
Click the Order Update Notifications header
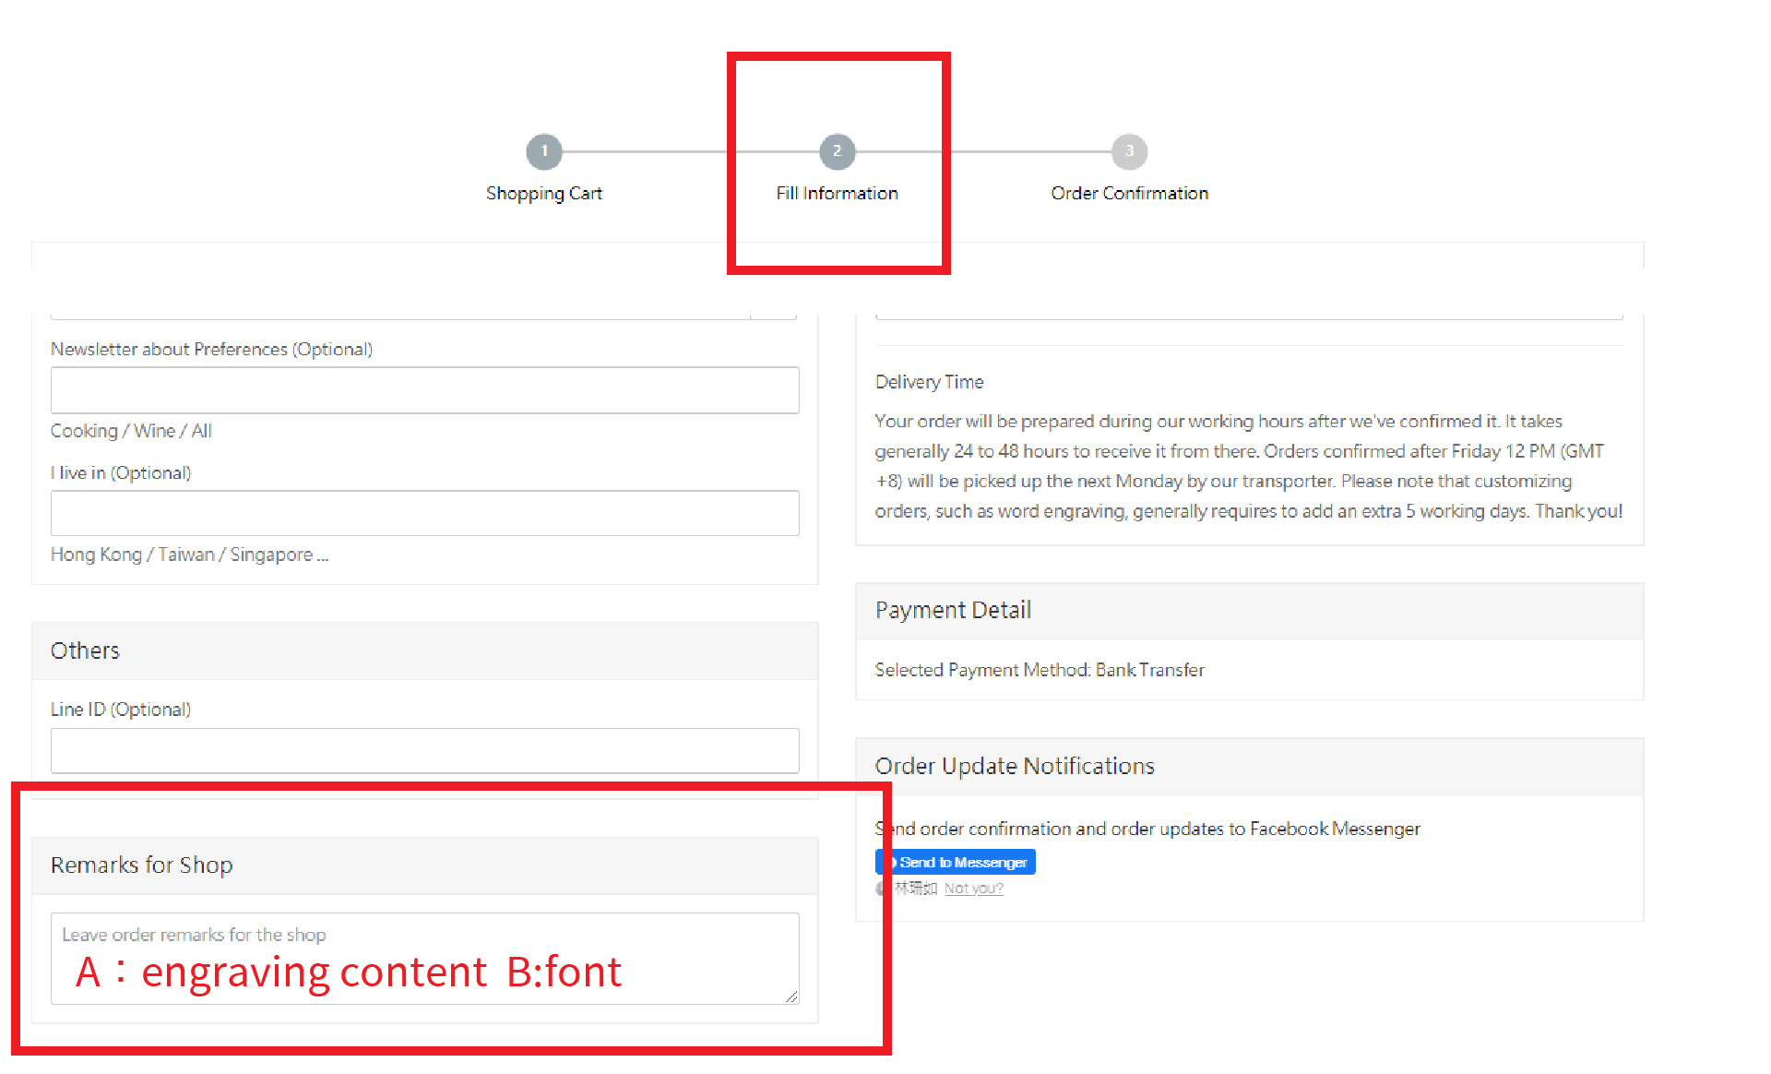pos(1015,766)
